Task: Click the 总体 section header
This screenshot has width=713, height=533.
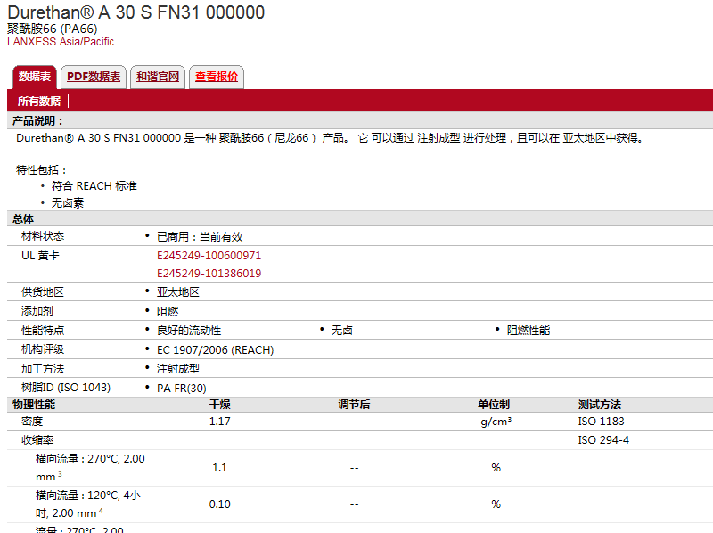Action: pyautogui.click(x=23, y=218)
